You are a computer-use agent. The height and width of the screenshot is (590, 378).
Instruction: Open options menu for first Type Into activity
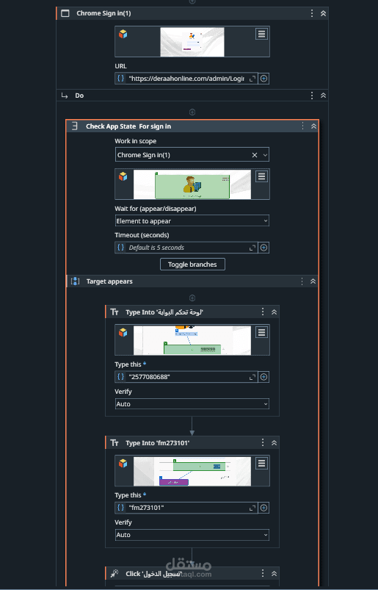[x=263, y=312]
